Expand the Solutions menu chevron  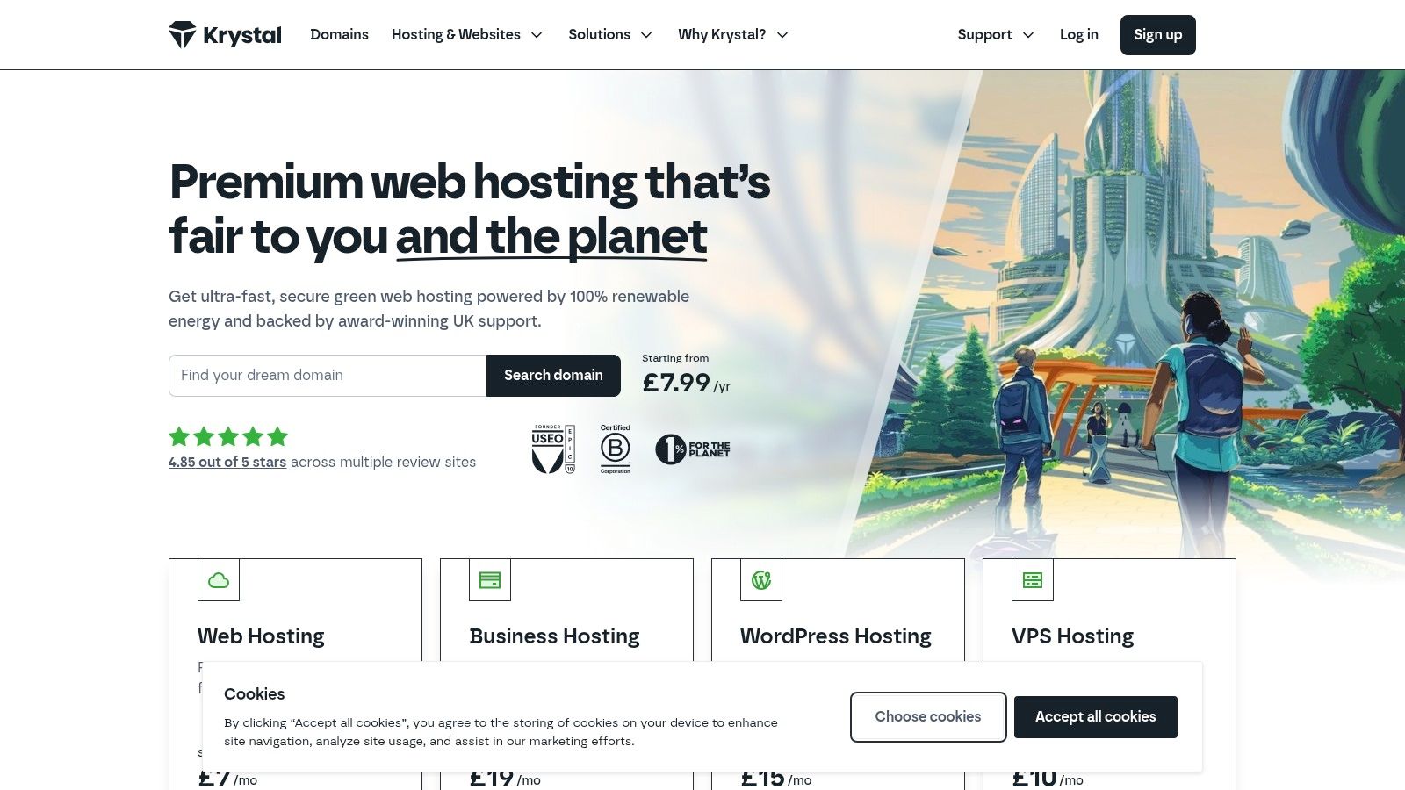click(x=646, y=35)
